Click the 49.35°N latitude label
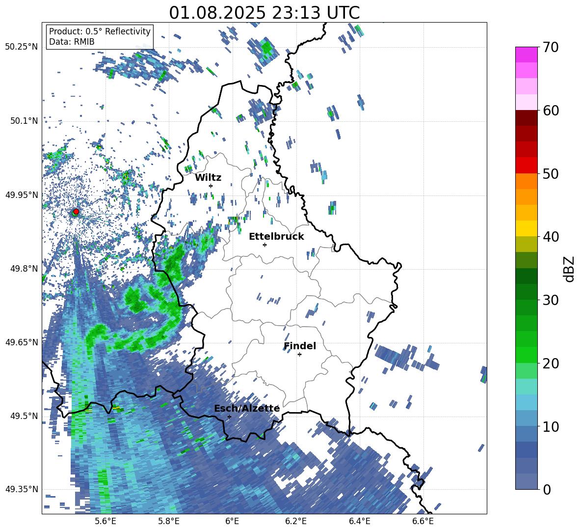The width and height of the screenshot is (581, 531). [22, 489]
